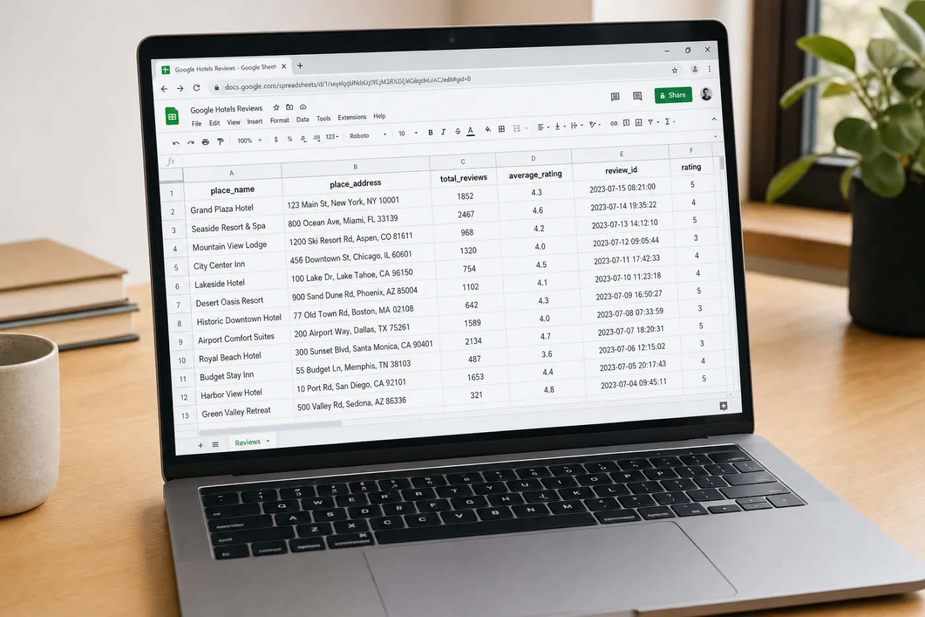925x617 pixels.
Task: Format as percent icon
Action: [289, 139]
